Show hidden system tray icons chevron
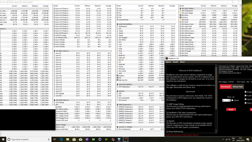 [x=223, y=139]
